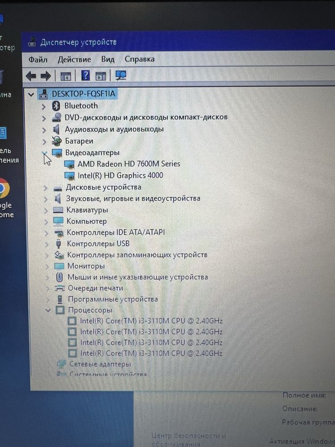The height and width of the screenshot is (447, 335).
Task: Click the network icon beside Сетевые адаптеры
Action: click(x=61, y=364)
